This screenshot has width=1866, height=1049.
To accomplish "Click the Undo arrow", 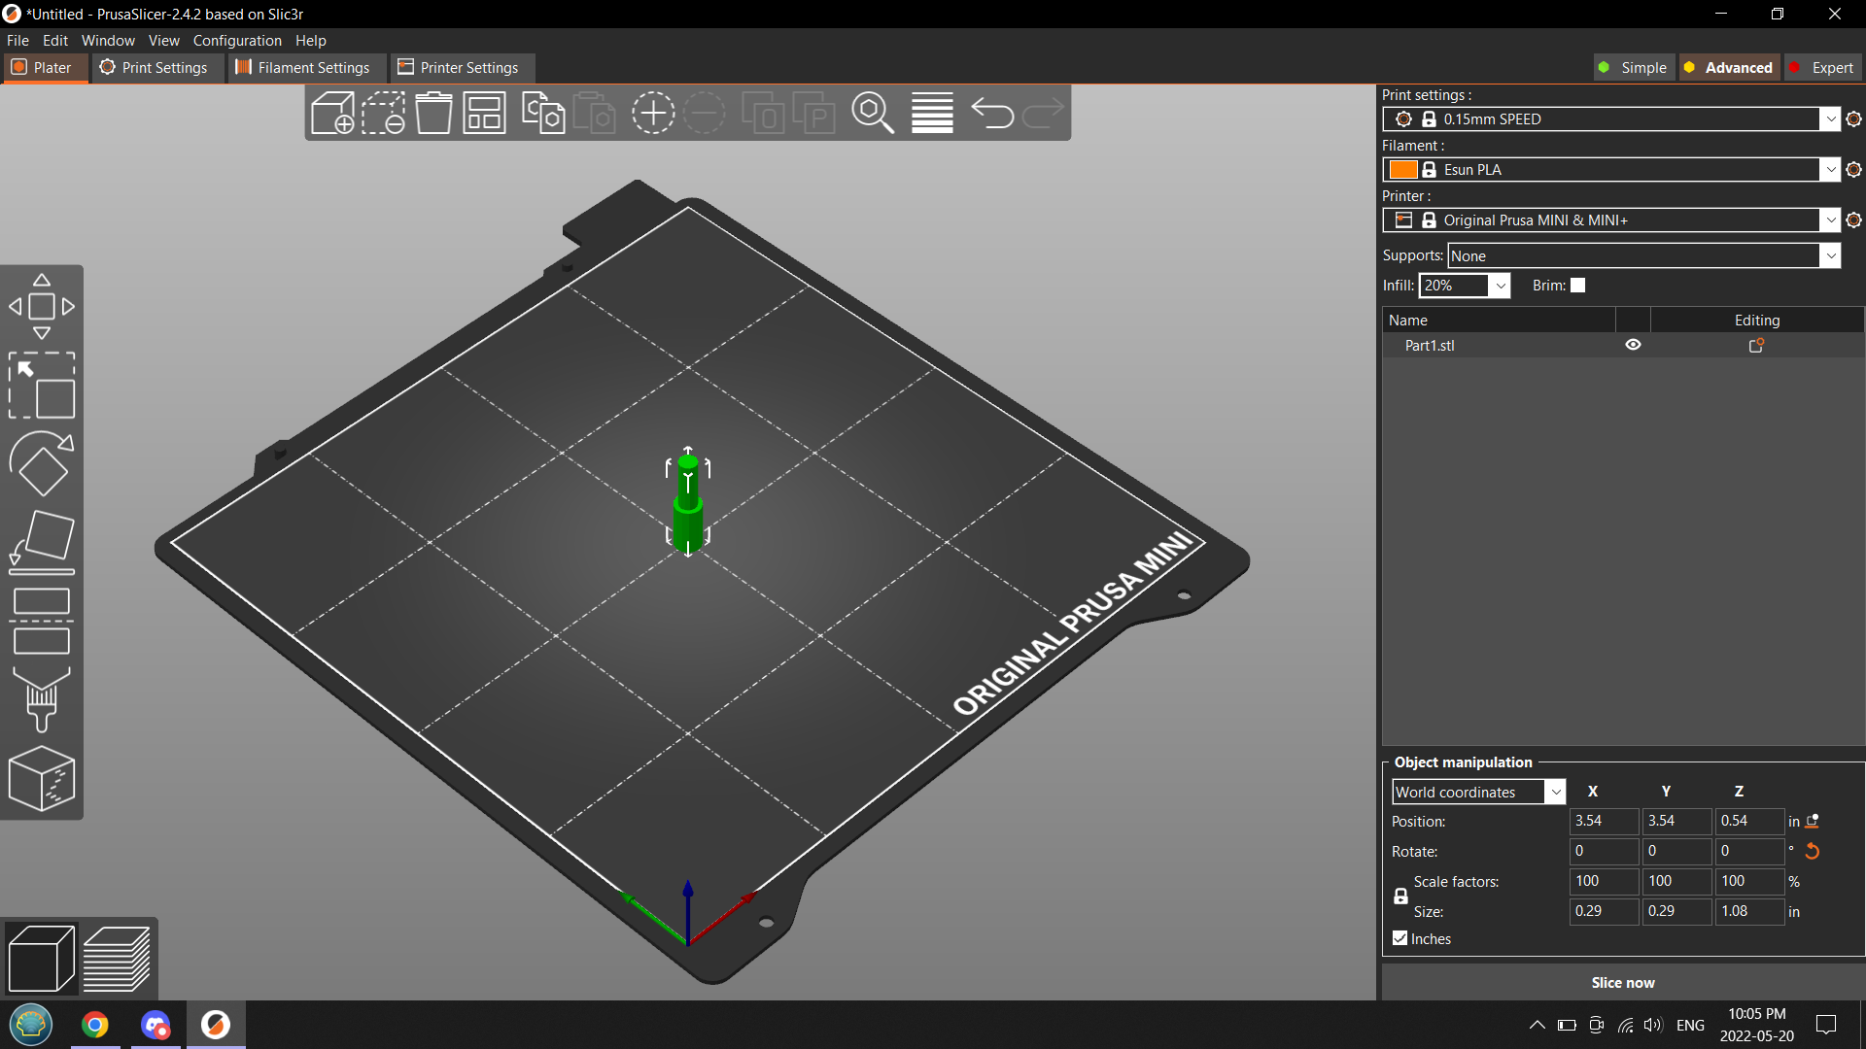I will pyautogui.click(x=992, y=113).
